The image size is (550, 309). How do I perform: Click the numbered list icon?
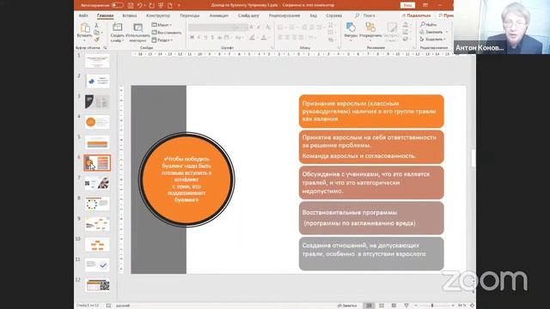[x=291, y=27]
